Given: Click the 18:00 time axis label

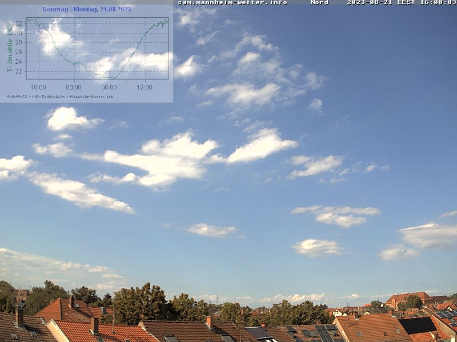Looking at the screenshot, I should pos(38,87).
